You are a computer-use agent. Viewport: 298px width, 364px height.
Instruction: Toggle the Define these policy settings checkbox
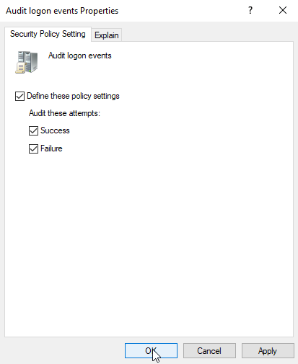(x=19, y=96)
